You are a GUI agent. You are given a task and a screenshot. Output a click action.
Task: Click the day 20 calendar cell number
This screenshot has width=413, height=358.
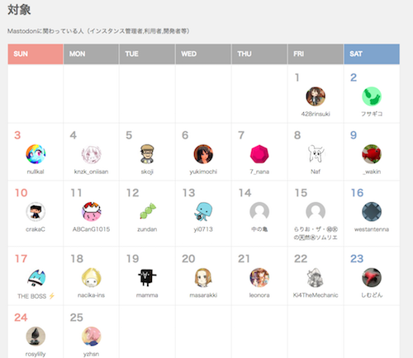188,259
